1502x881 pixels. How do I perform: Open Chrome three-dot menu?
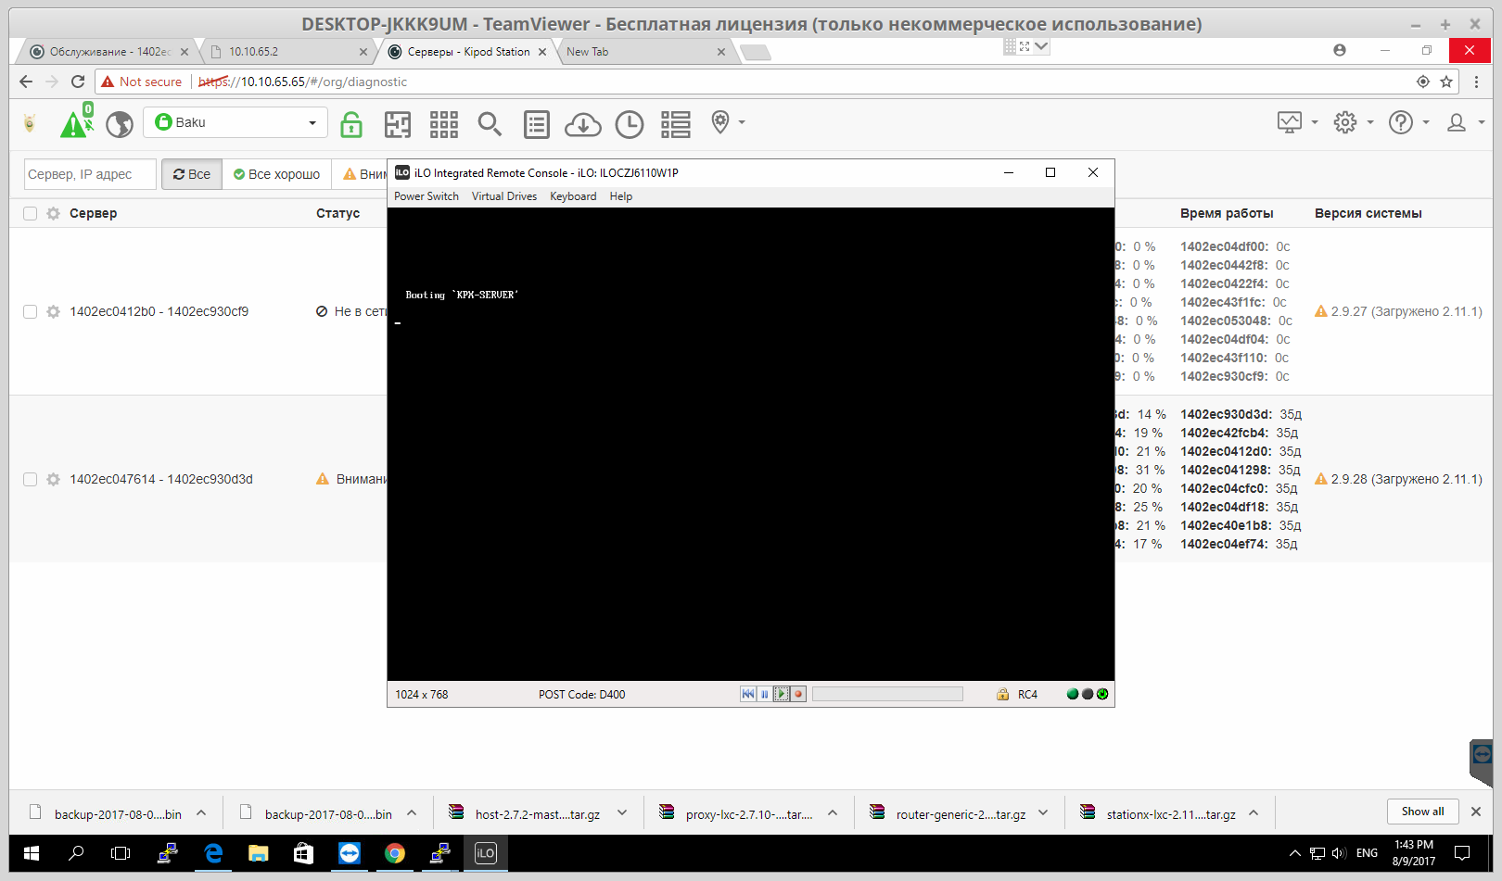click(x=1477, y=82)
